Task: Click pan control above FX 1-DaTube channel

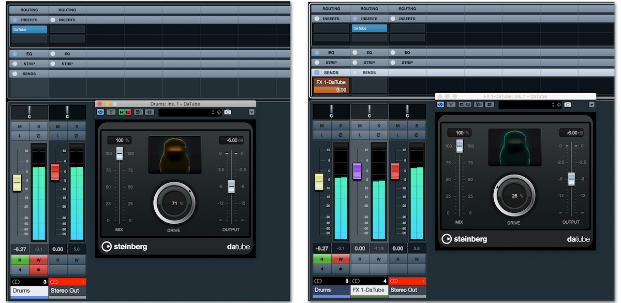Action: coord(369,111)
